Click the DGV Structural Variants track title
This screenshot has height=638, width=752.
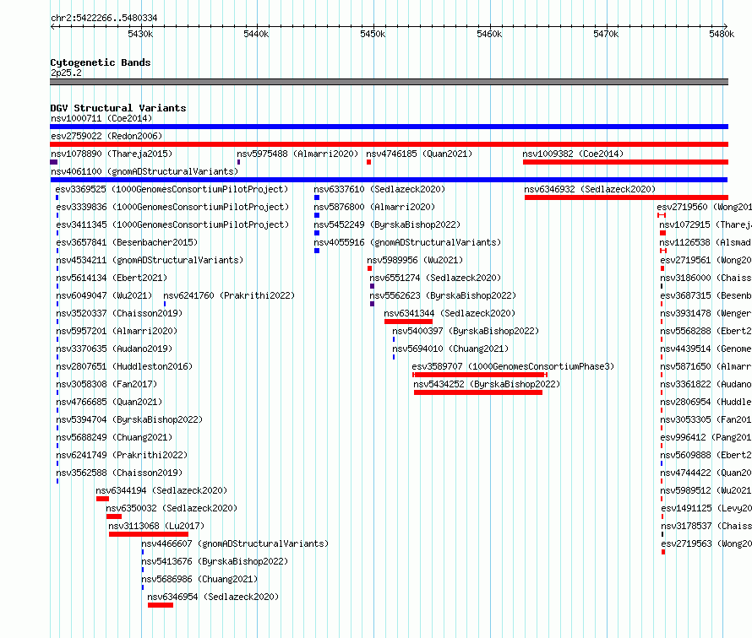pos(118,108)
